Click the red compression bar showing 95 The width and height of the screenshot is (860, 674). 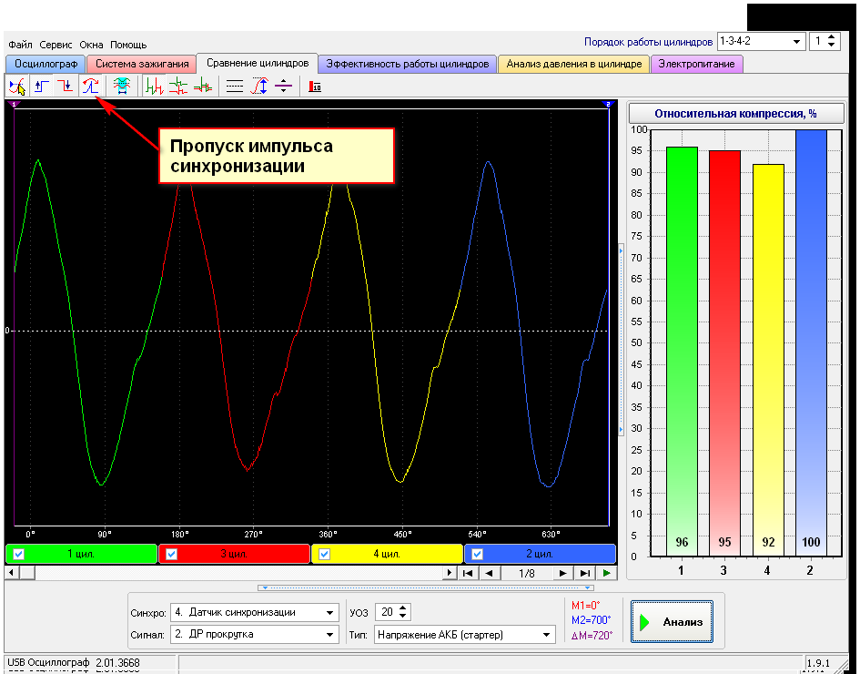pyautogui.click(x=724, y=352)
